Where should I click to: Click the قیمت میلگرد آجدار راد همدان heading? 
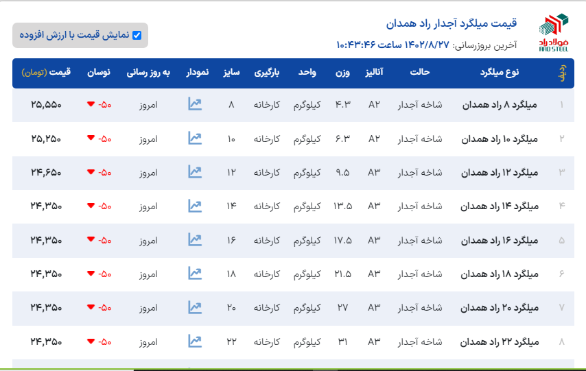point(452,24)
